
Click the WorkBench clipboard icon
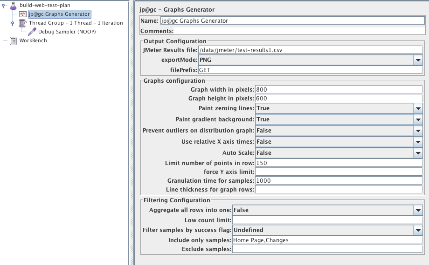coord(13,41)
